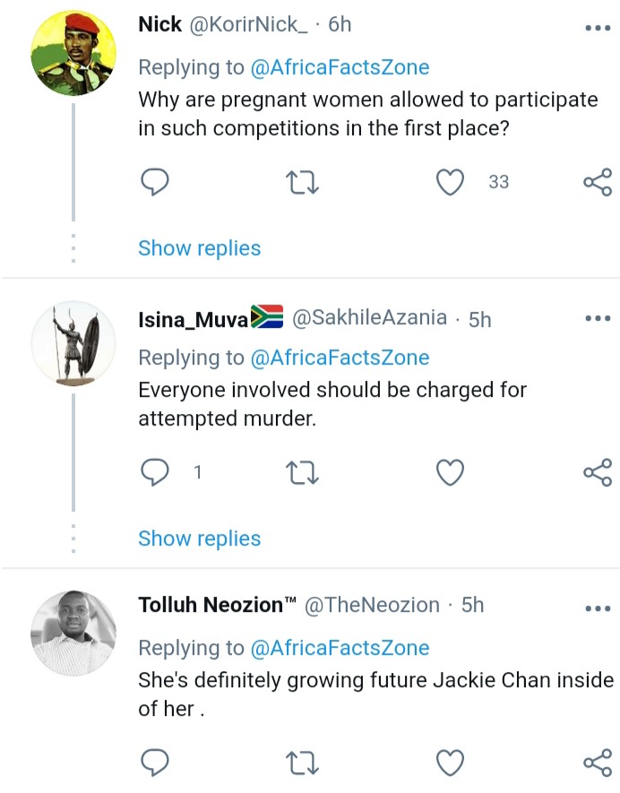Share Nick's tweet

click(x=598, y=182)
